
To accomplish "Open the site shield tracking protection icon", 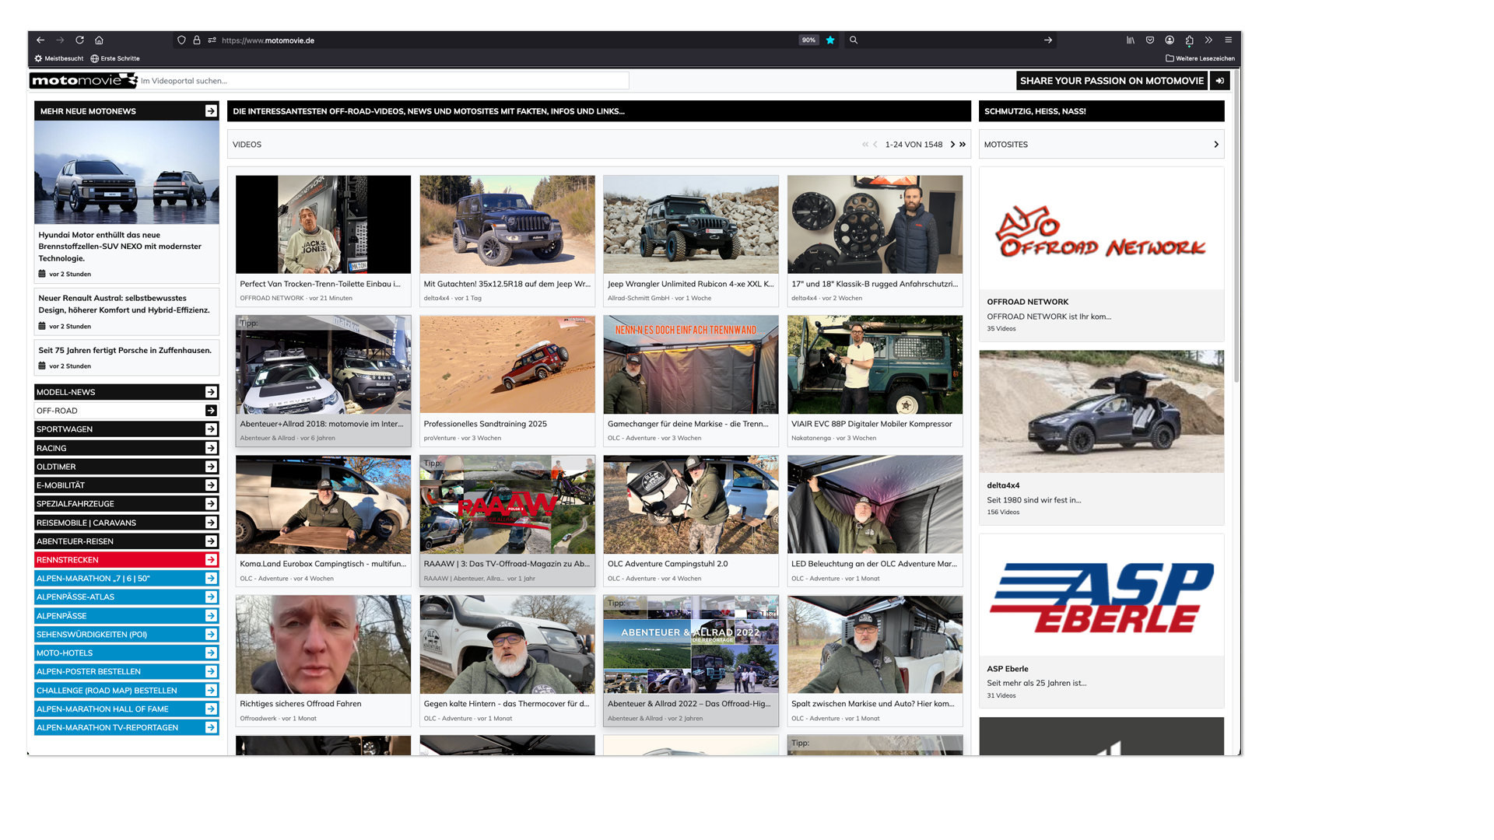I will click(181, 40).
